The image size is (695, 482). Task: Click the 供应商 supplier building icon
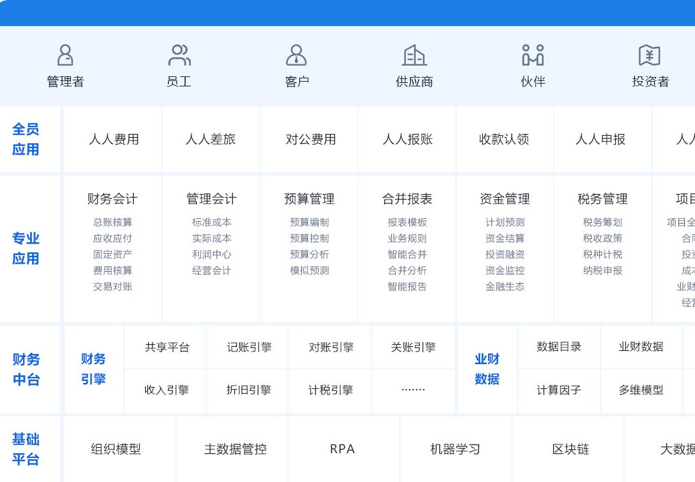414,55
